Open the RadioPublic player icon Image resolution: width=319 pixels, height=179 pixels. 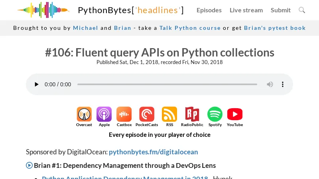click(x=192, y=114)
